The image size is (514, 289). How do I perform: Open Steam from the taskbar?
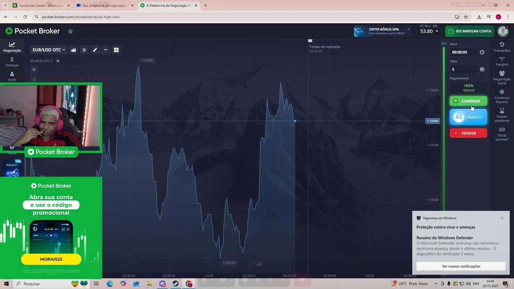(x=175, y=284)
